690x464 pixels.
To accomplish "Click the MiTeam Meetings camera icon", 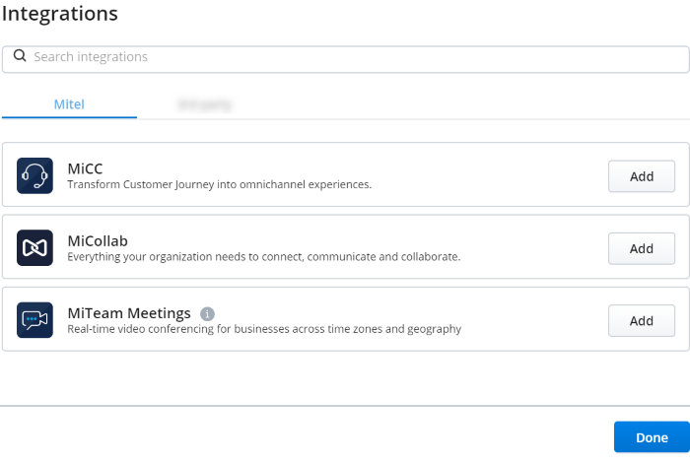I will (34, 320).
